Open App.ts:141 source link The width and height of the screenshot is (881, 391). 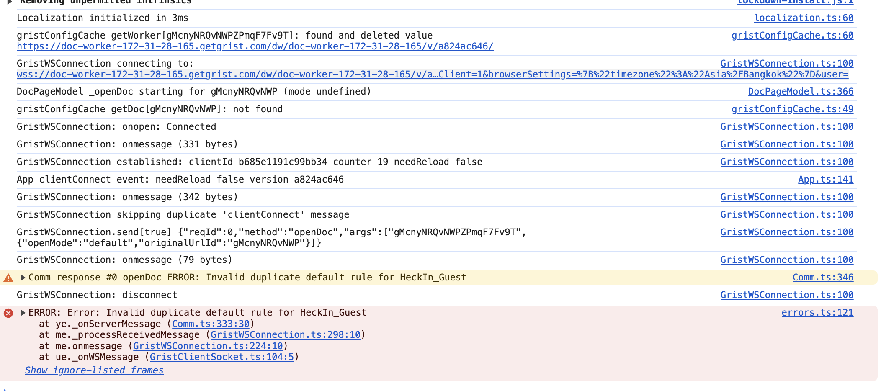tap(826, 180)
